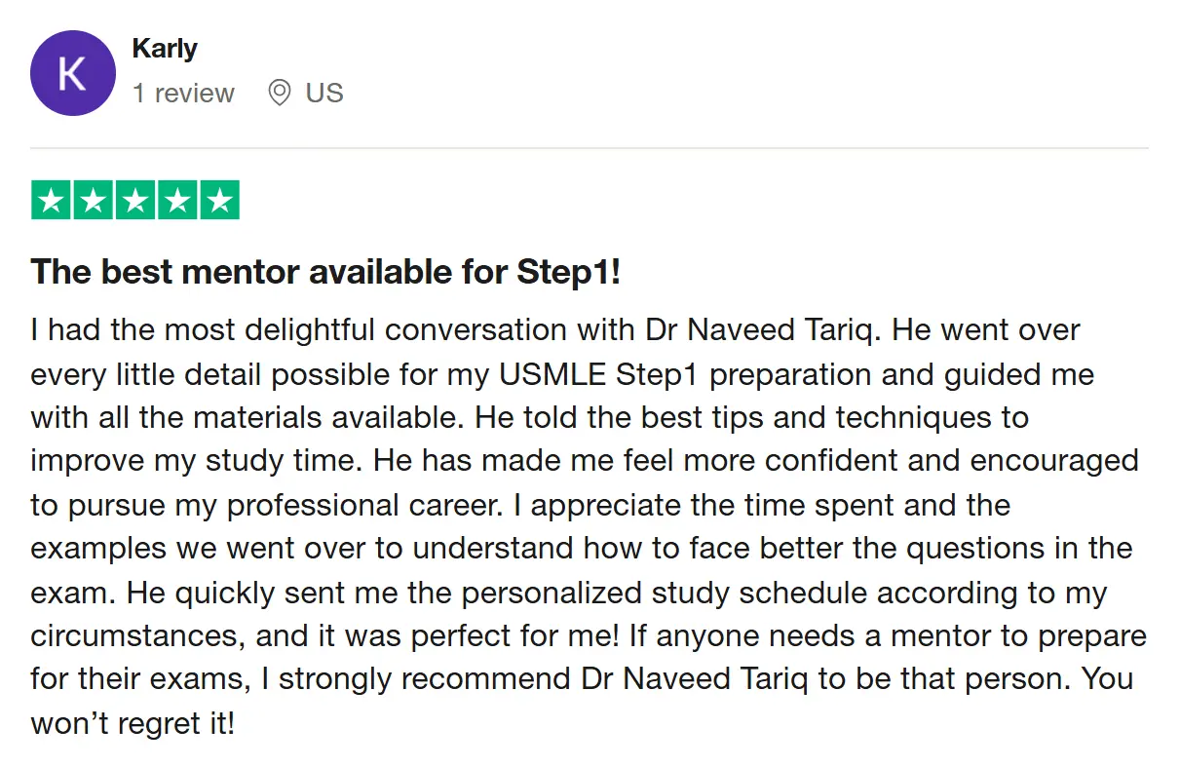Click the first green rating star
The image size is (1180, 767).
[52, 201]
